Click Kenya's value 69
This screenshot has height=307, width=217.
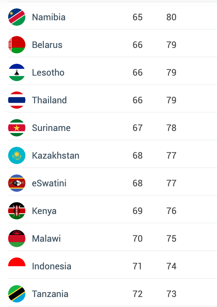137,211
